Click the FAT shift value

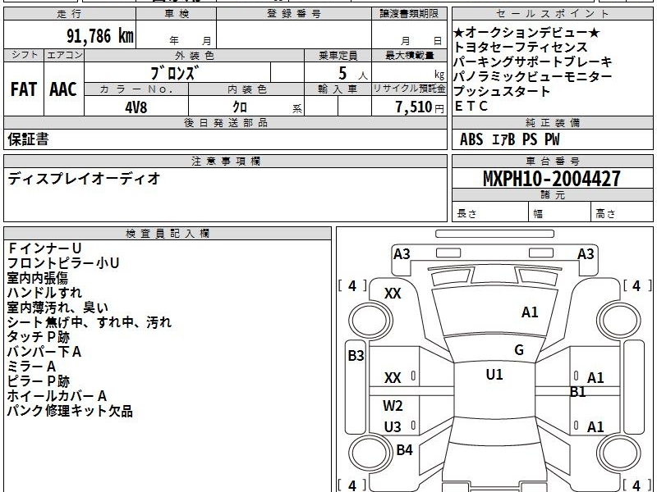(x=24, y=89)
